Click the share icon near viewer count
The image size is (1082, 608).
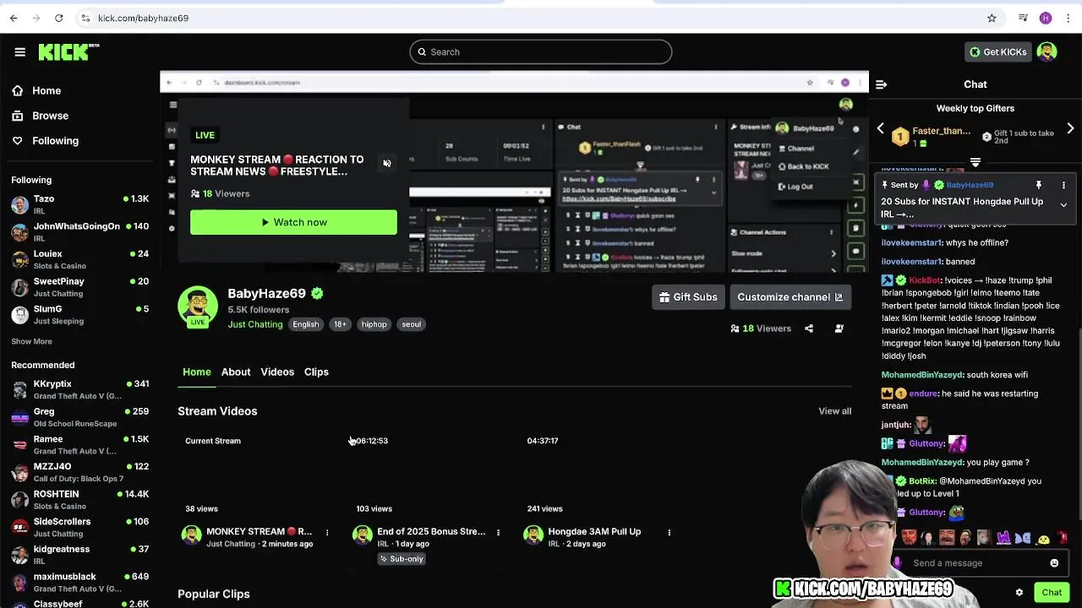coord(809,328)
